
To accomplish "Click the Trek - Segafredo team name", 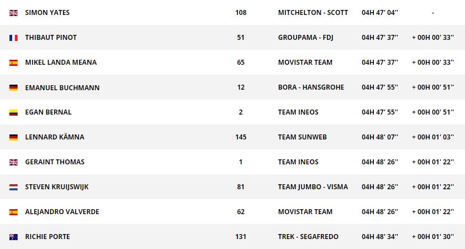I will coord(308,237).
